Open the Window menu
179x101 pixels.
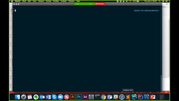point(72,1)
